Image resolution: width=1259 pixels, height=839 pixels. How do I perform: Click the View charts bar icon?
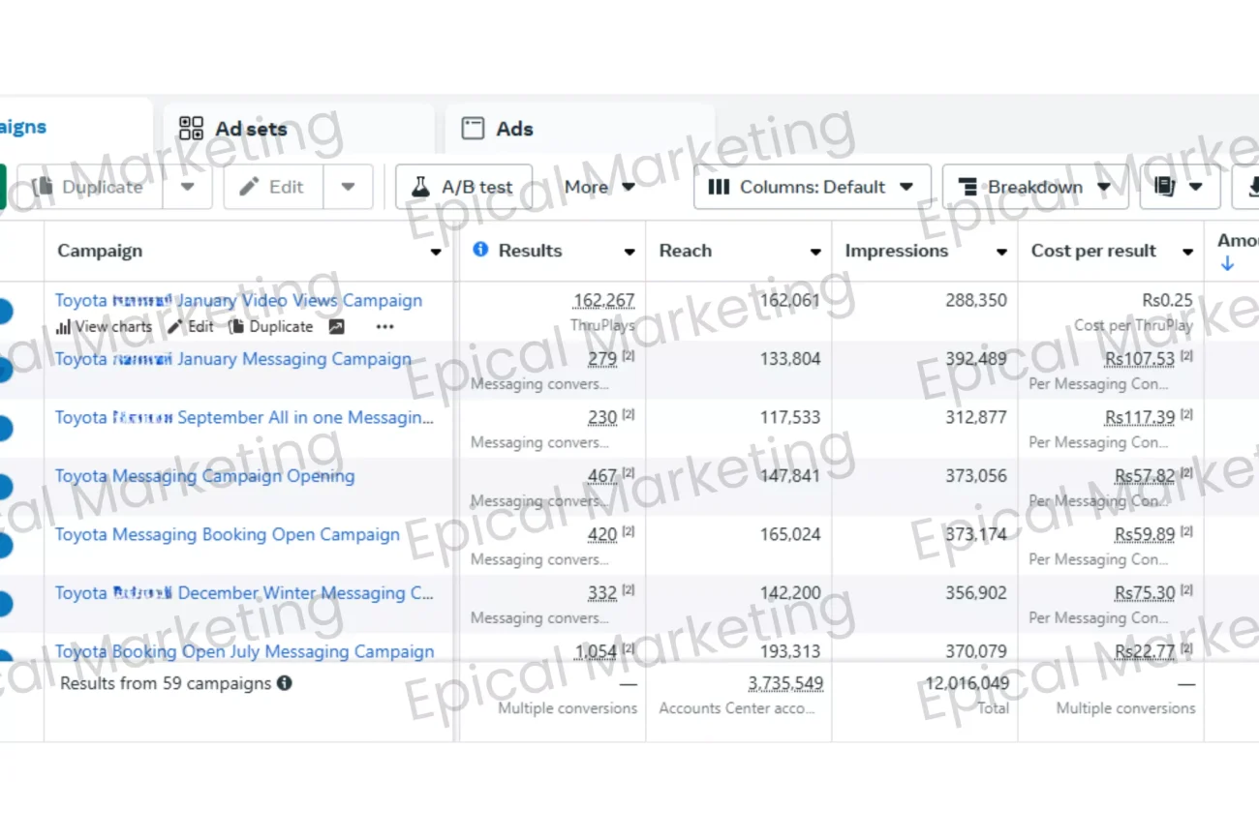pyautogui.click(x=63, y=327)
